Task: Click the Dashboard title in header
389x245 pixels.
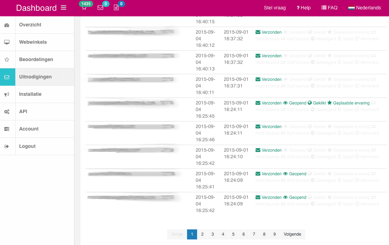Action: pyautogui.click(x=36, y=8)
